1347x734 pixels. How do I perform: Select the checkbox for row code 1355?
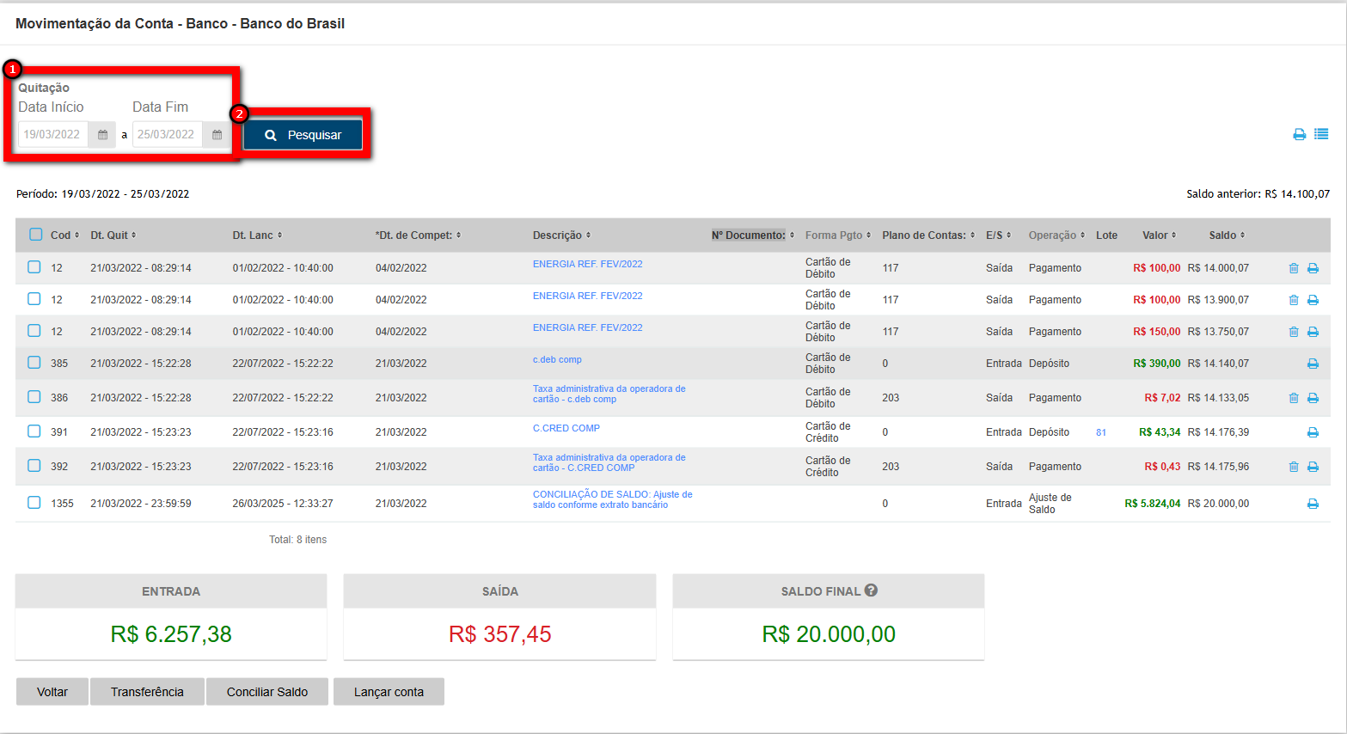coord(34,503)
